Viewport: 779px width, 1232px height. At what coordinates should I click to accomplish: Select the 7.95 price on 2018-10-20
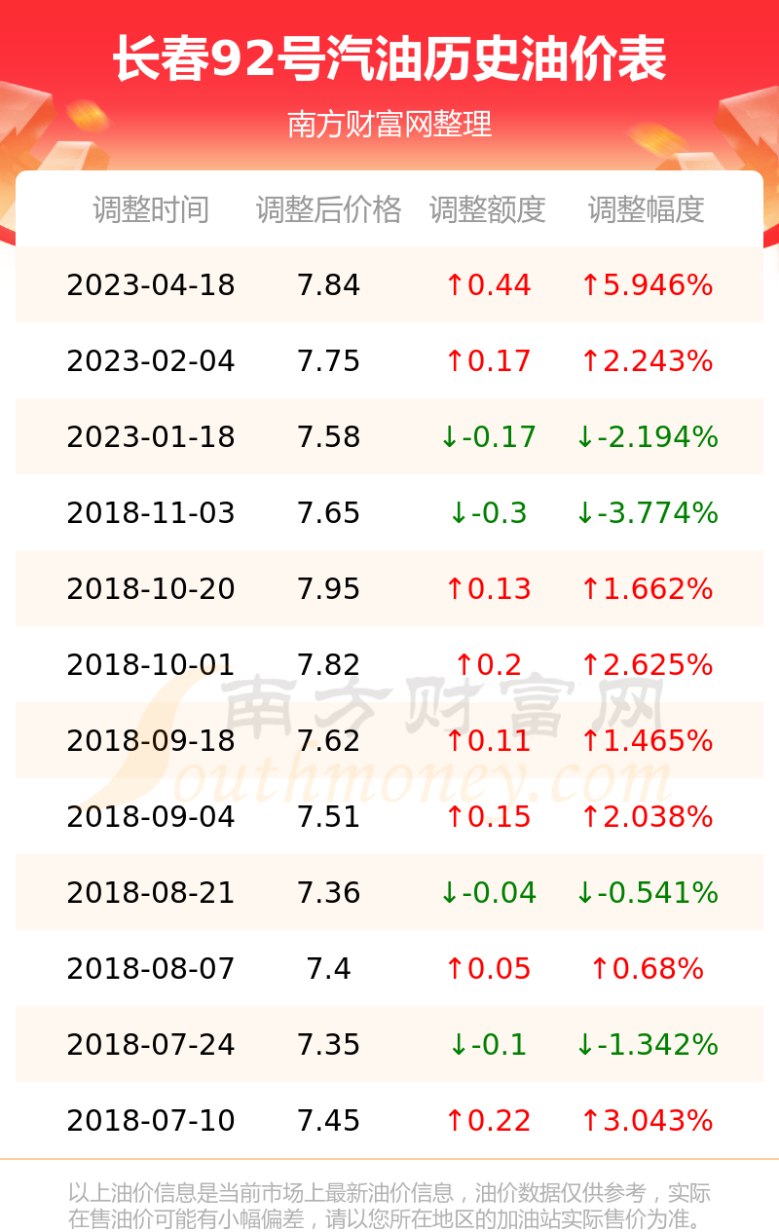tap(329, 589)
